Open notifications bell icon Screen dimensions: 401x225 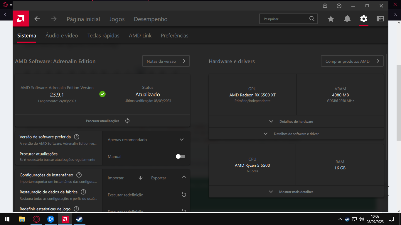pyautogui.click(x=347, y=19)
